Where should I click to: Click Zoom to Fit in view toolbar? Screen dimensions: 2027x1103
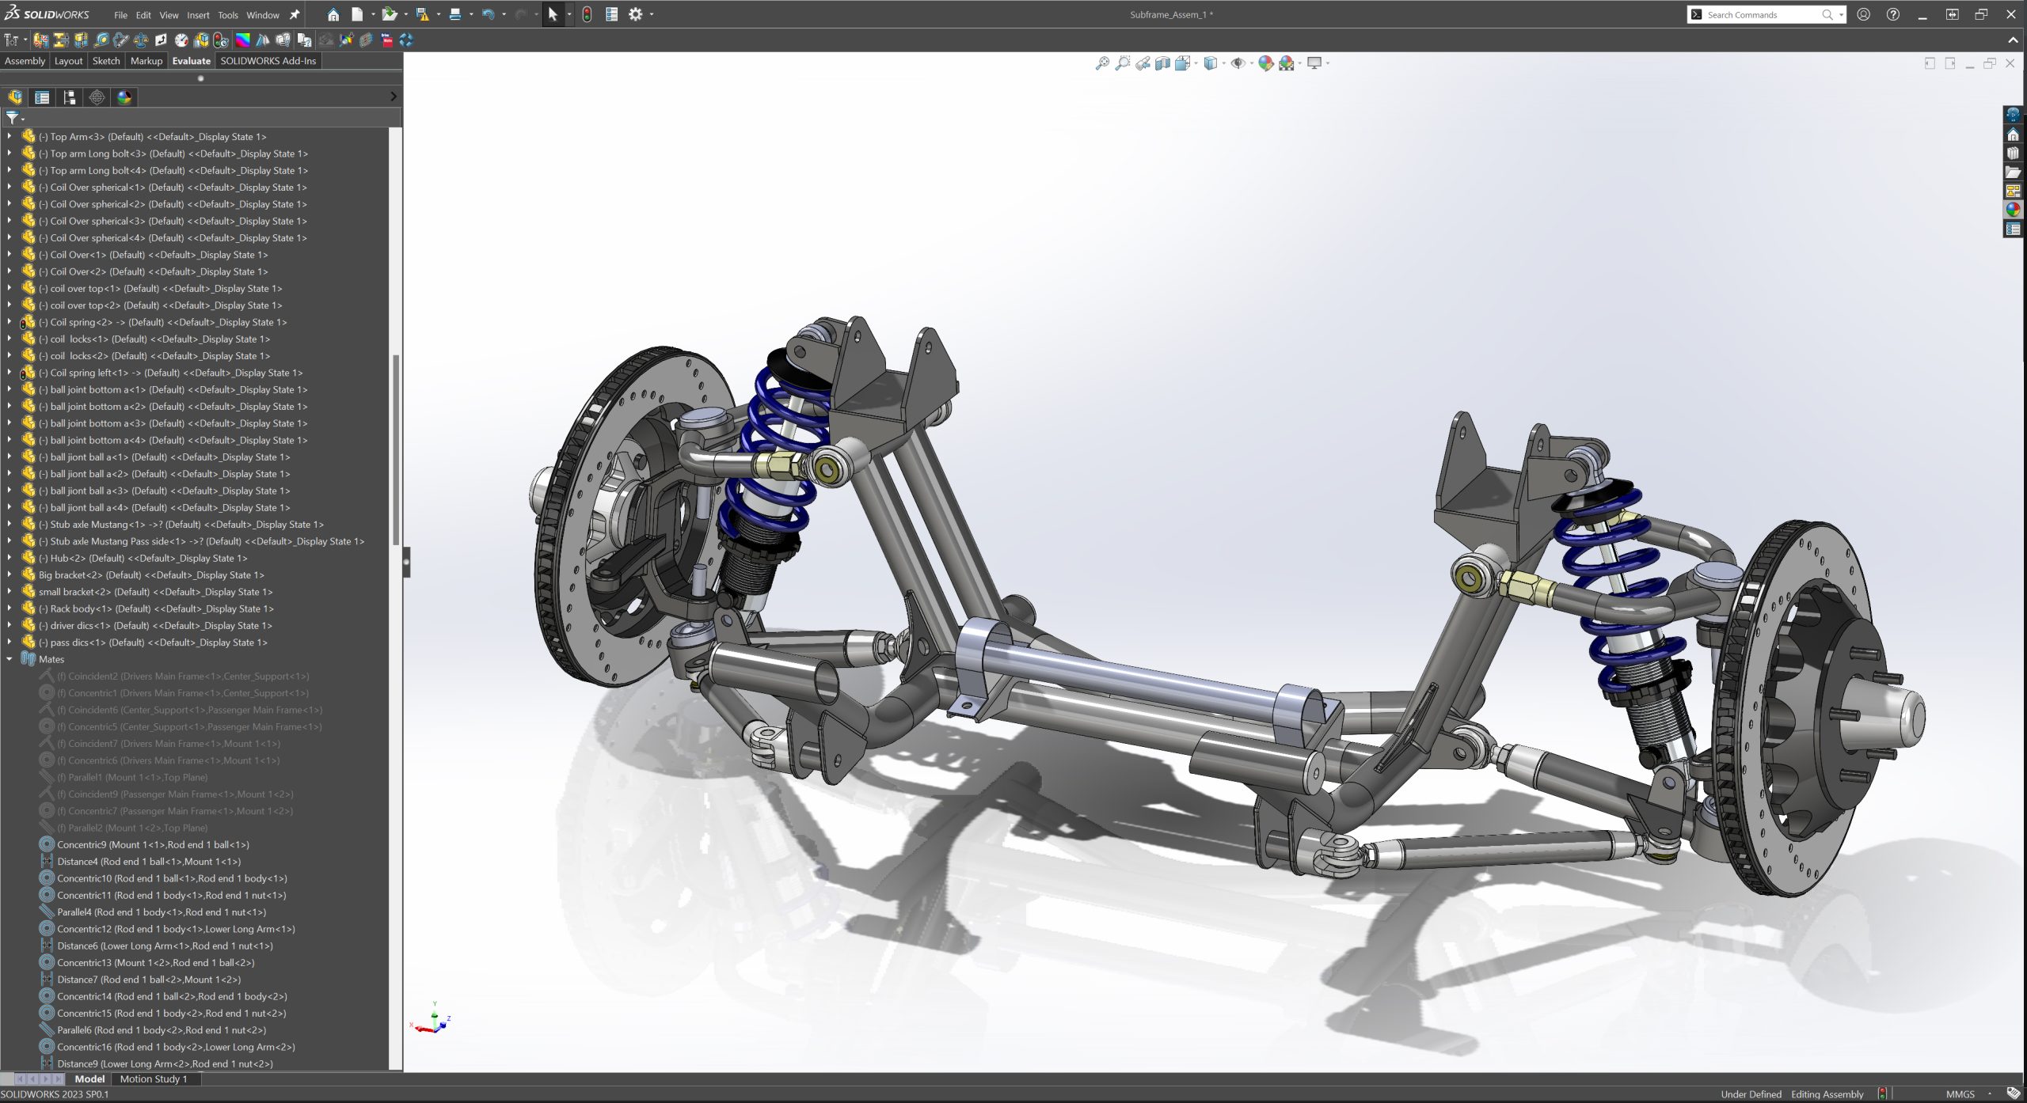[1102, 63]
